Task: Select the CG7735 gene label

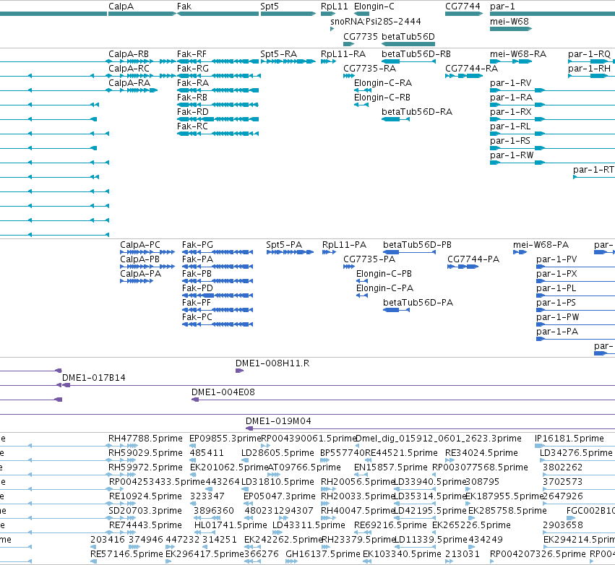Action: tap(361, 36)
